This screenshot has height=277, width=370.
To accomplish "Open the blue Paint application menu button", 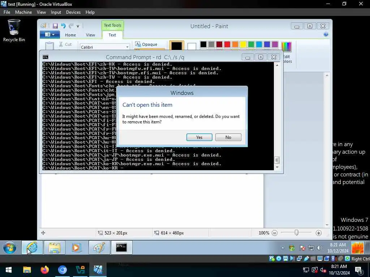I will point(50,35).
